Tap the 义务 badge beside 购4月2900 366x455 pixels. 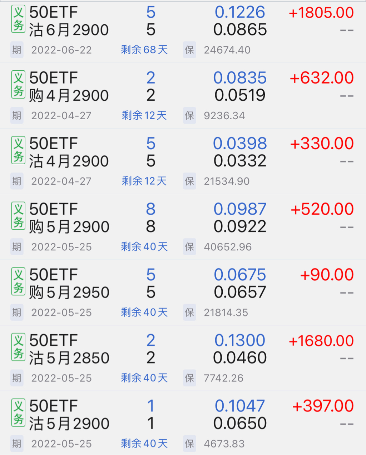click(18, 84)
